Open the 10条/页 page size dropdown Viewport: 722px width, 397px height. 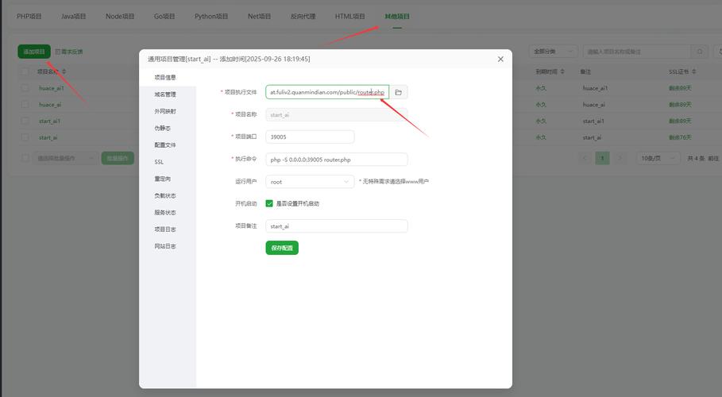click(658, 158)
